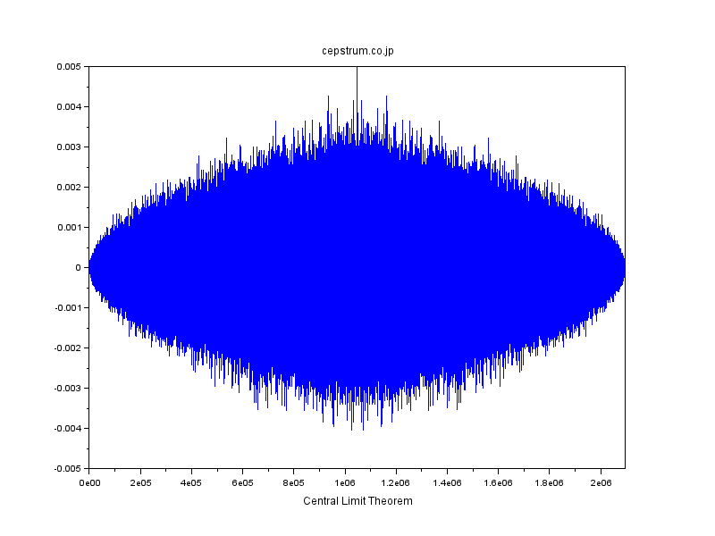Viewport: 715px width, 536px height.
Task: Click the x-axis tick label 4e05
Action: pyautogui.click(x=191, y=482)
